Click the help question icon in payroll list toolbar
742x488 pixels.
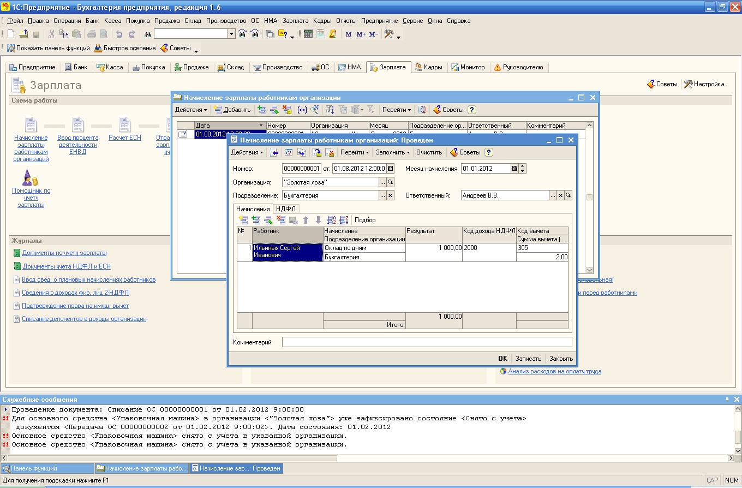click(472, 110)
